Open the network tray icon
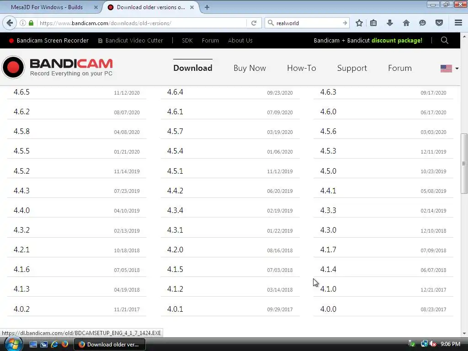Viewport: 468px width, 351px height. (x=424, y=344)
